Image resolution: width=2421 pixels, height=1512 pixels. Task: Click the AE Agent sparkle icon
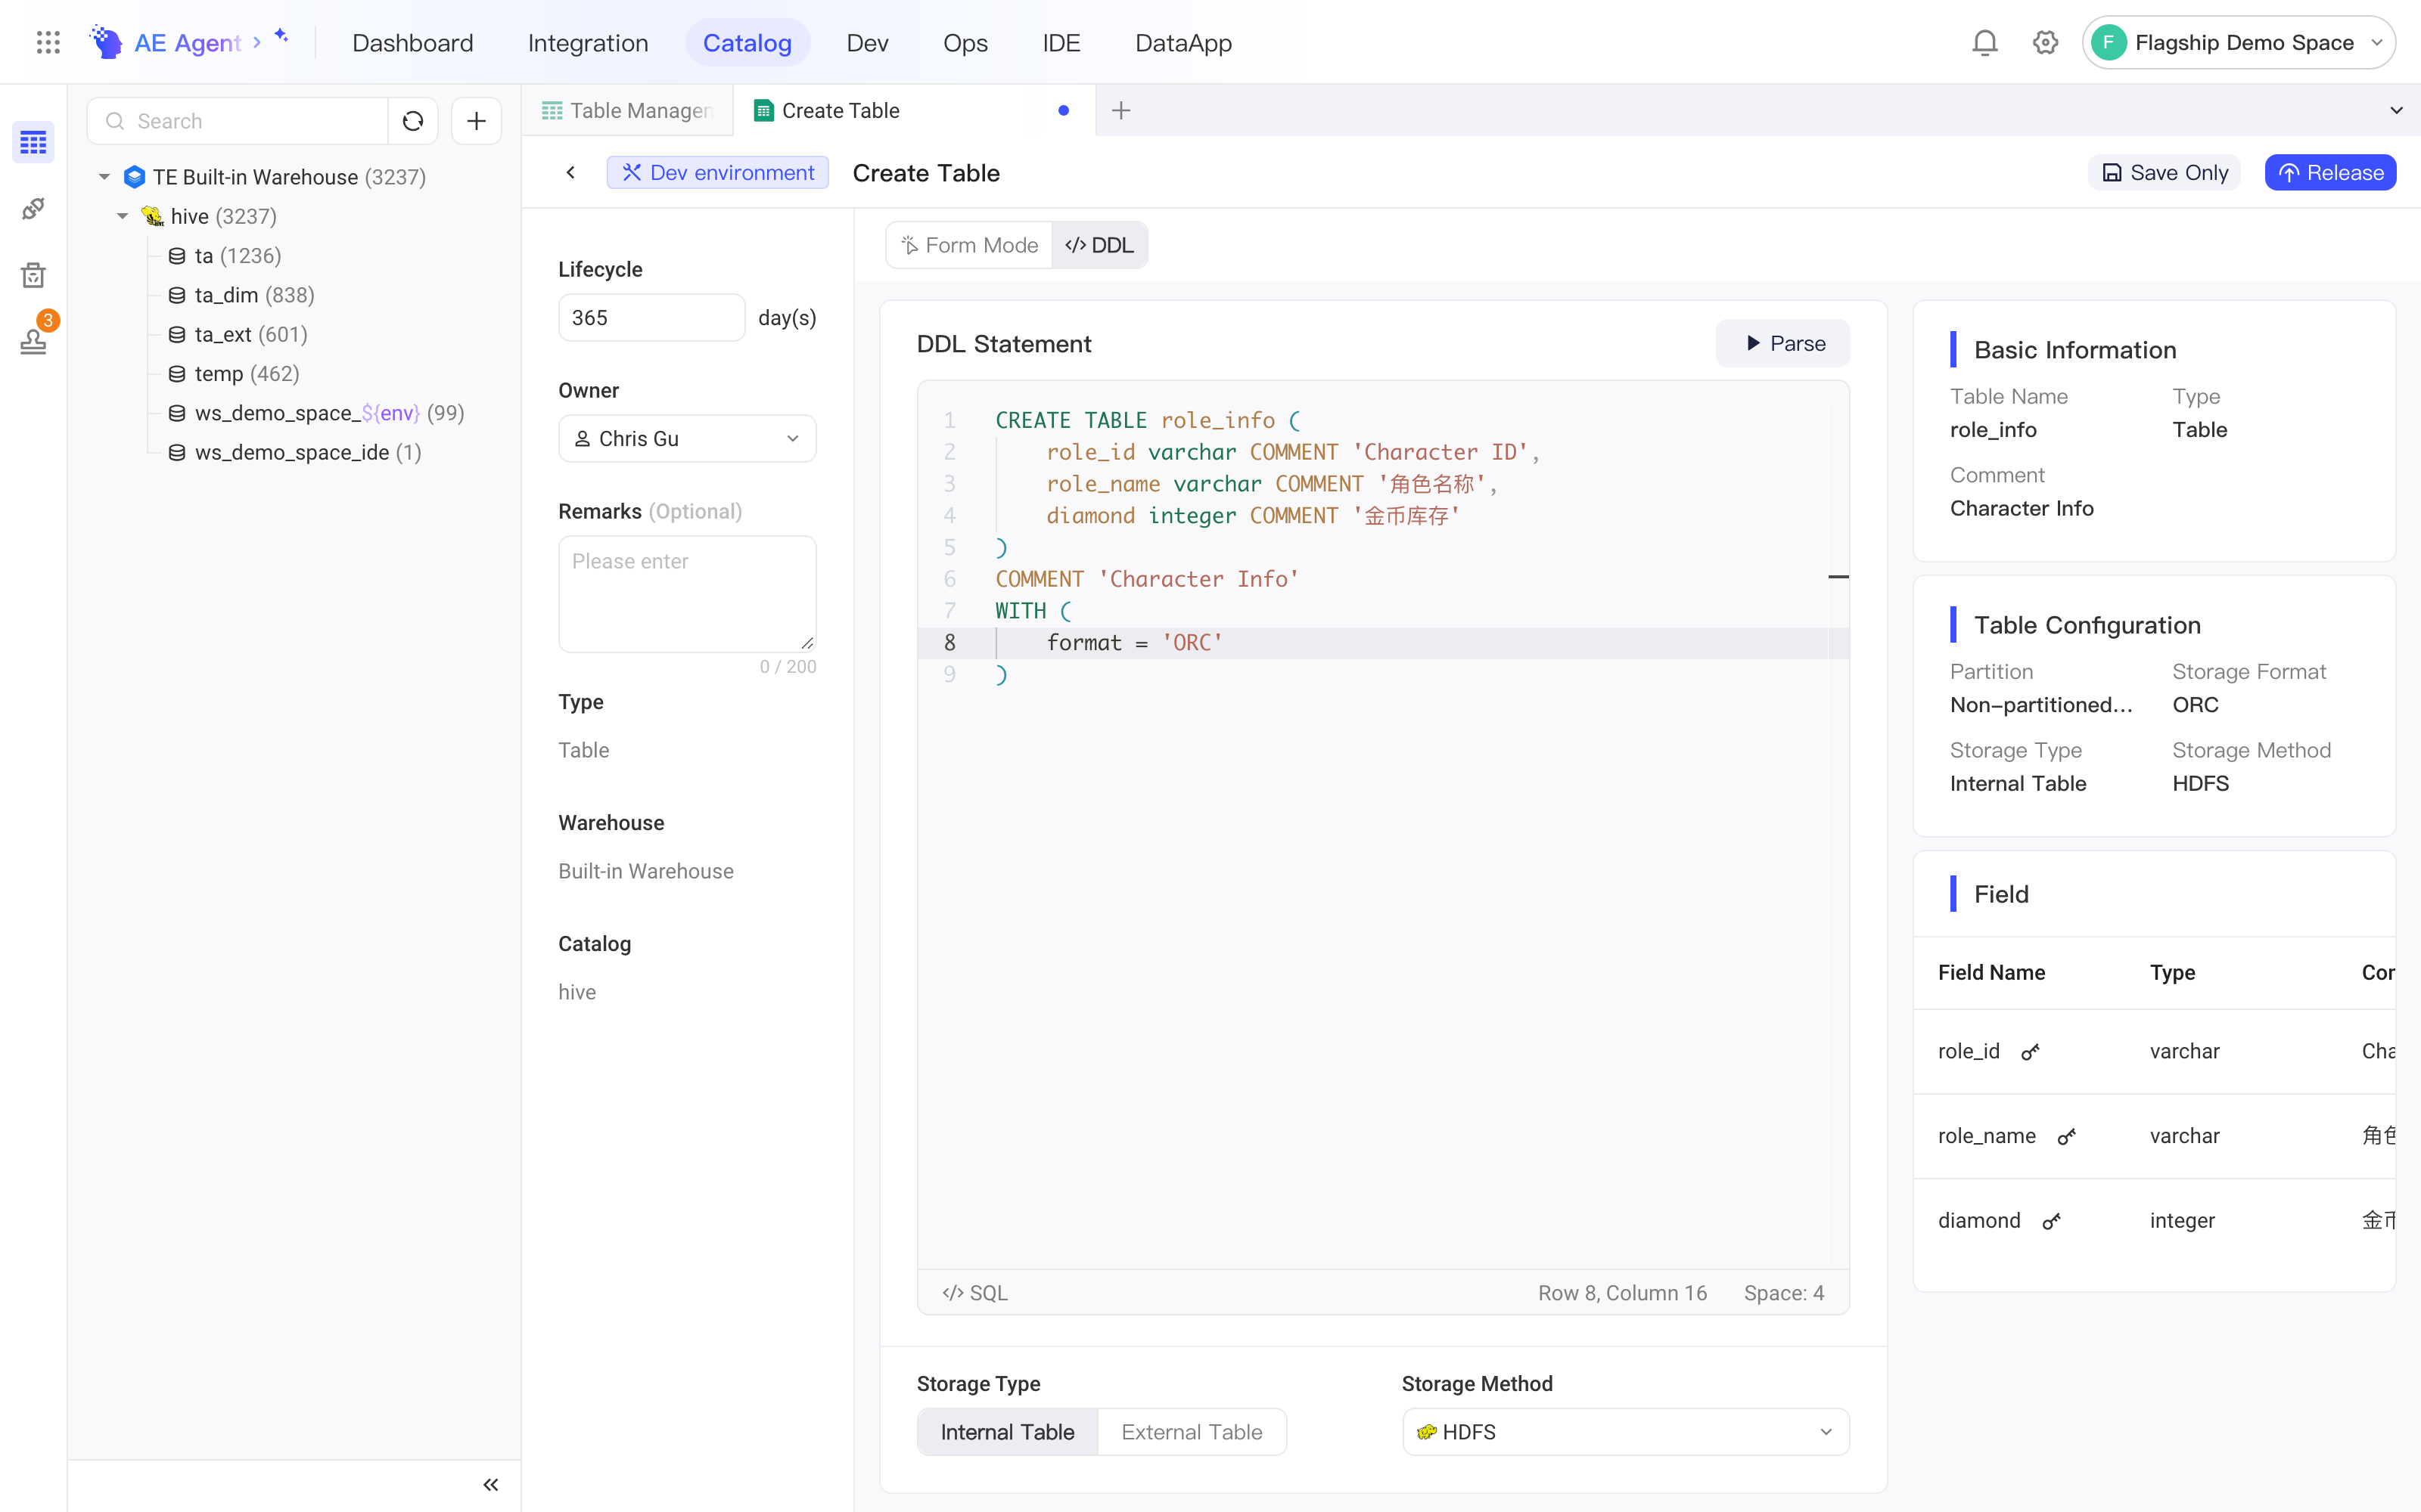click(282, 36)
